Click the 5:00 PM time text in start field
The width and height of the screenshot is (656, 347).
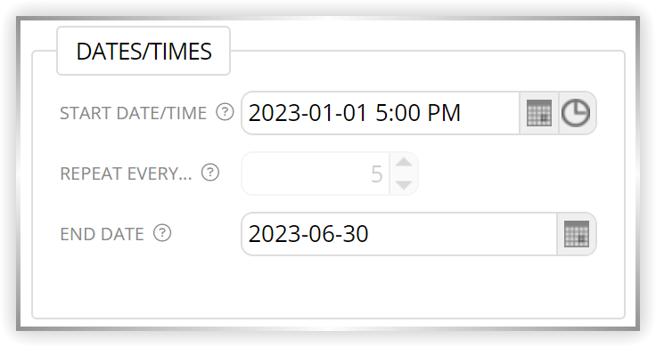[418, 113]
